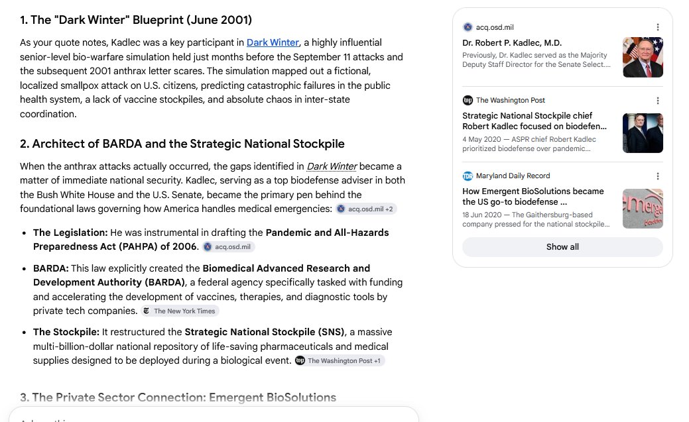Image resolution: width=689 pixels, height=422 pixels.
Task: Click the acq.osd.mil citation after PAHPA of 2006
Action: [228, 247]
